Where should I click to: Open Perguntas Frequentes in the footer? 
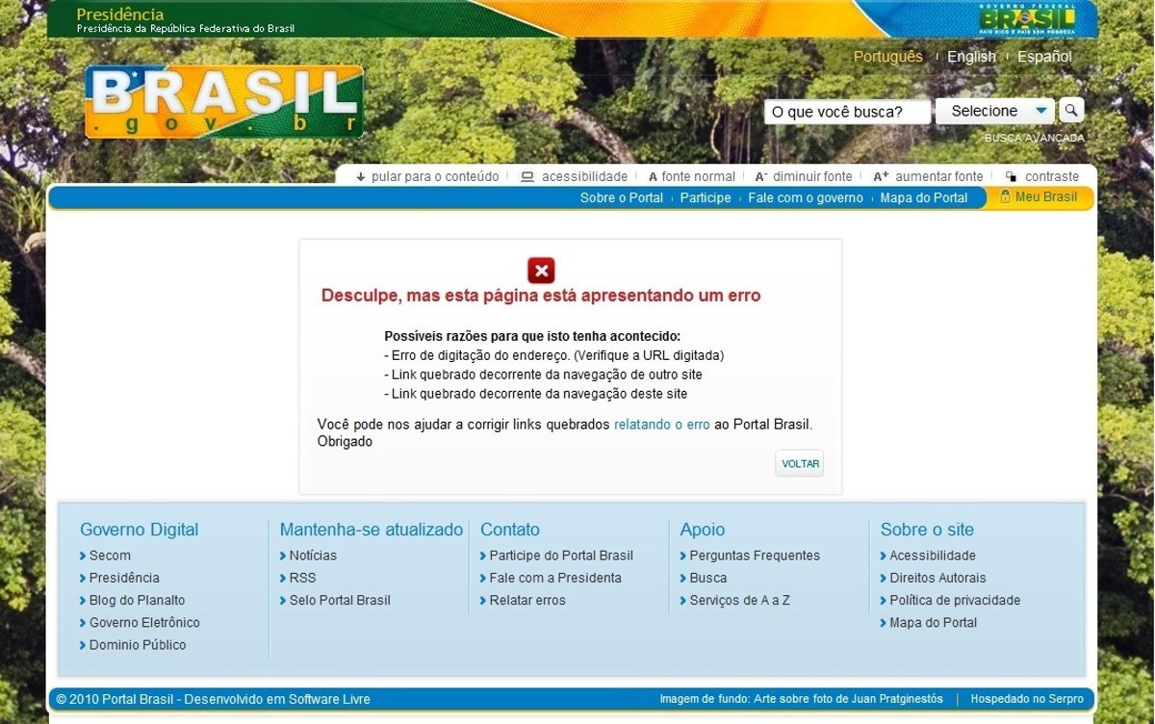(x=755, y=556)
